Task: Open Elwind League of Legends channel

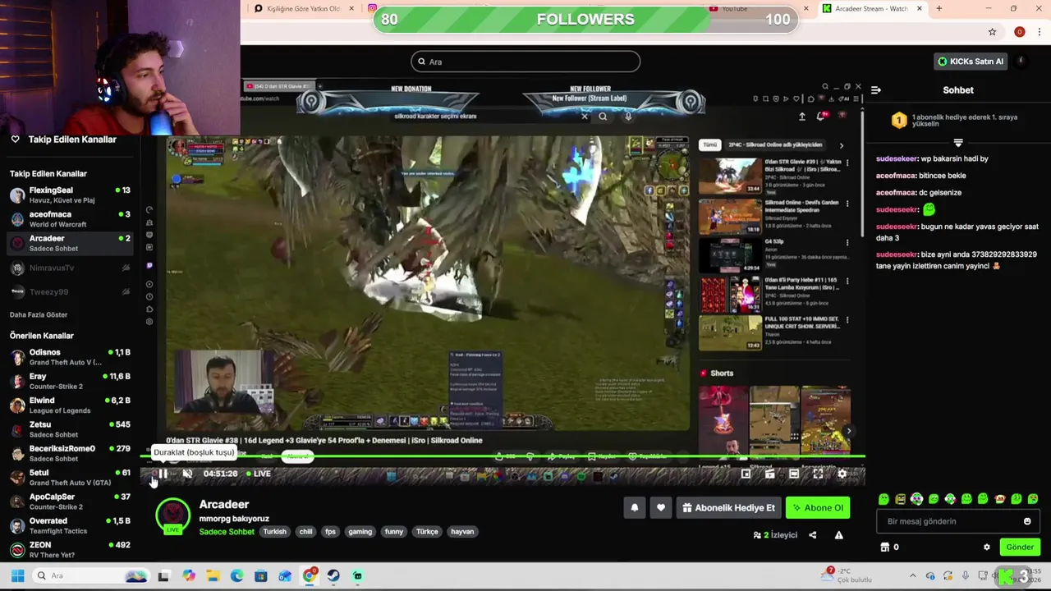Action: (x=70, y=405)
